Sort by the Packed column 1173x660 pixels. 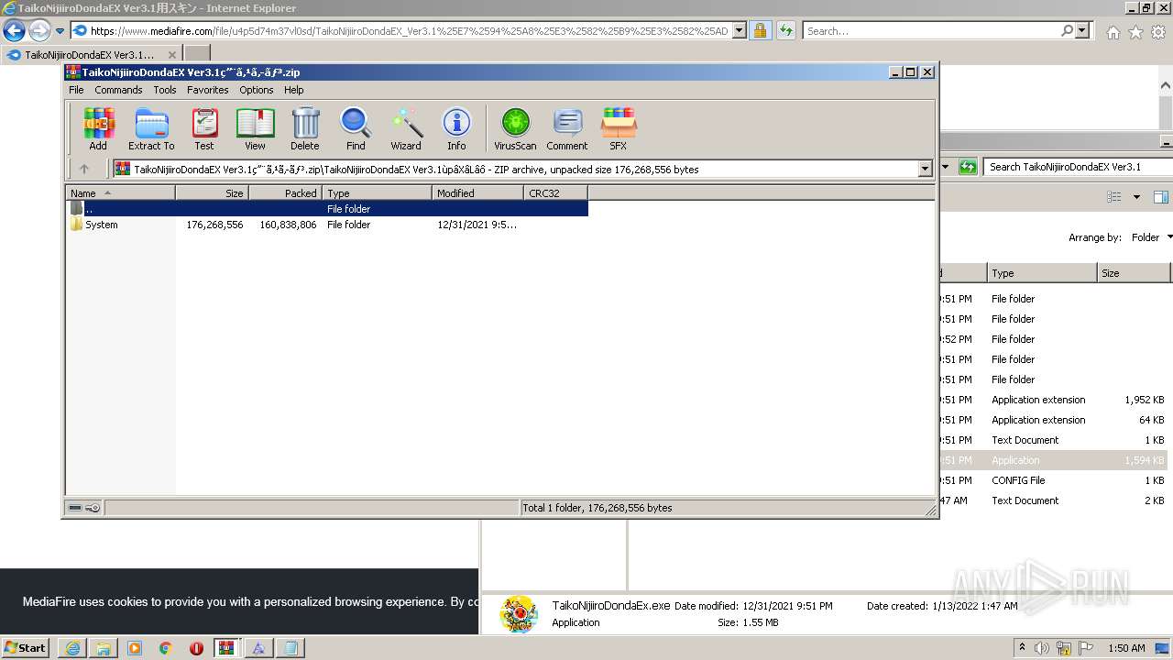(x=285, y=193)
